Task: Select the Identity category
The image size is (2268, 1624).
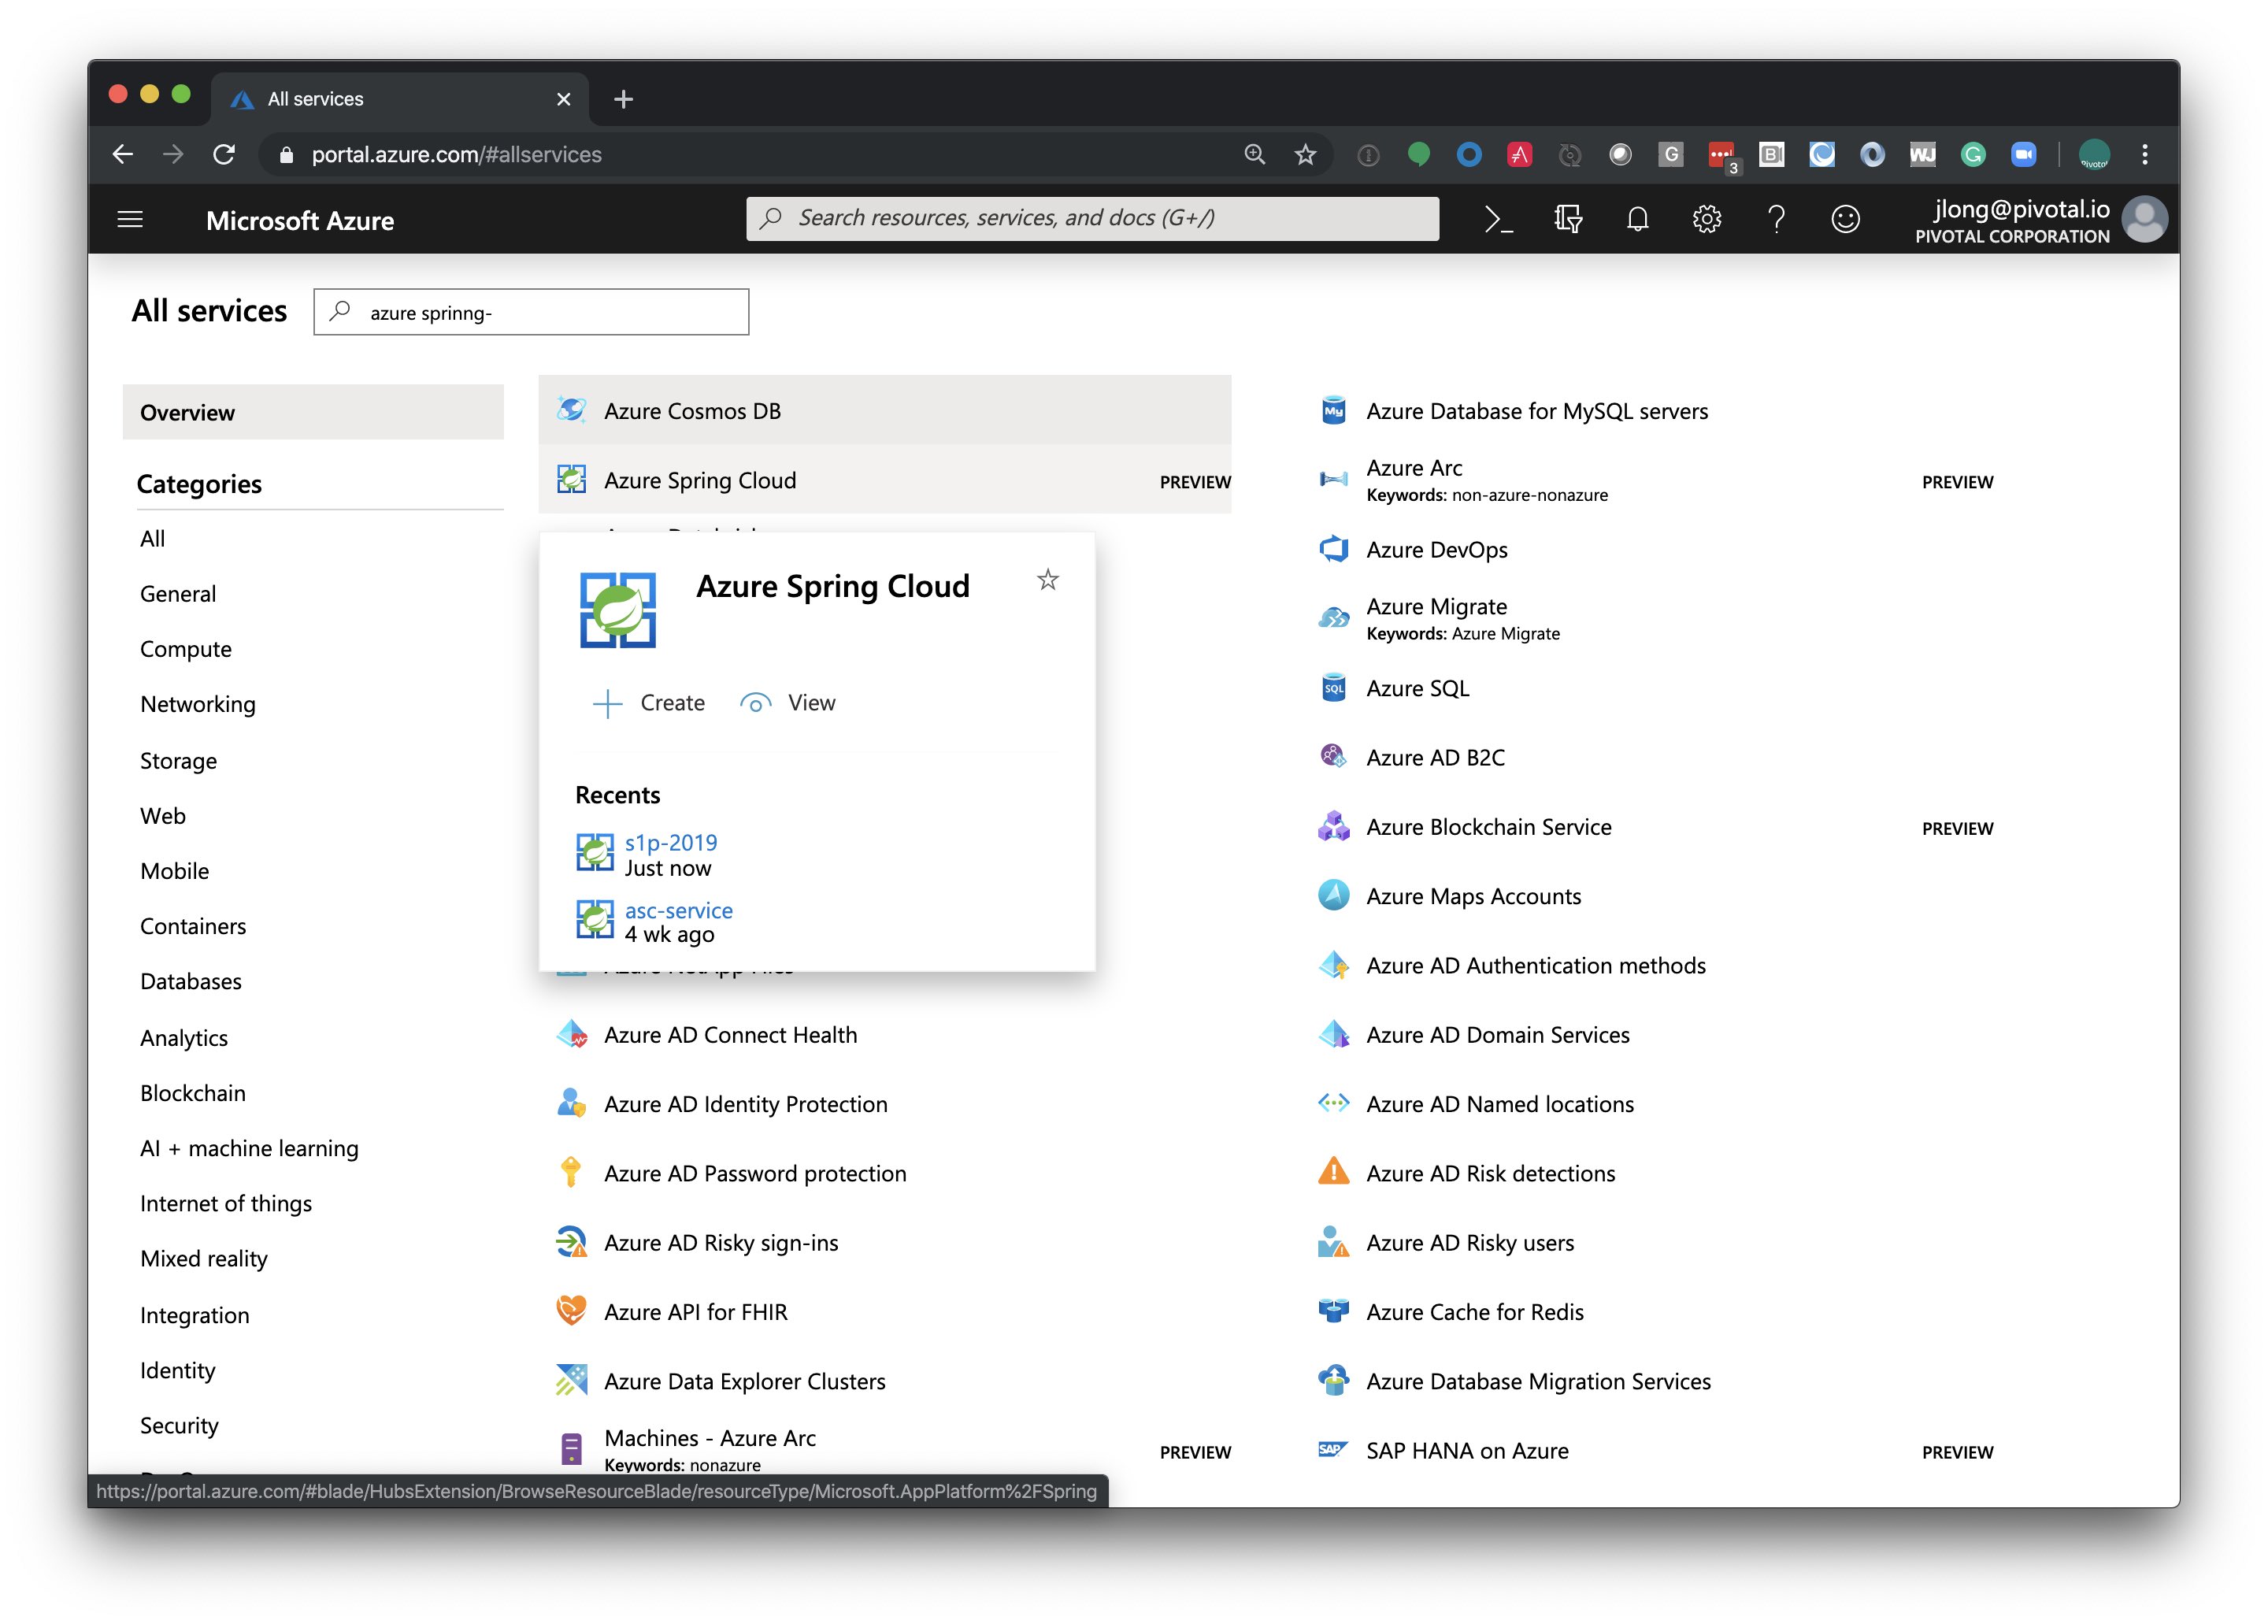Action: tap(178, 1370)
